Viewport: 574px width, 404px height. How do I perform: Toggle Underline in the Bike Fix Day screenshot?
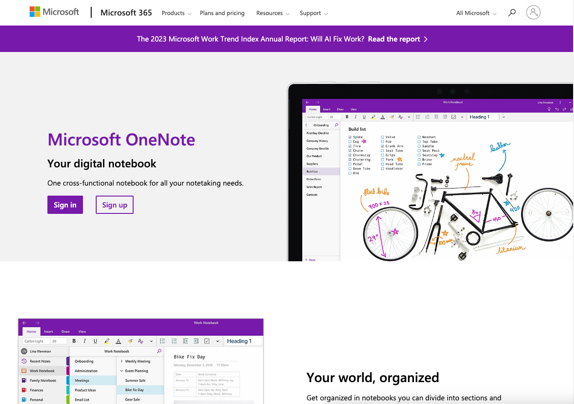(95, 341)
